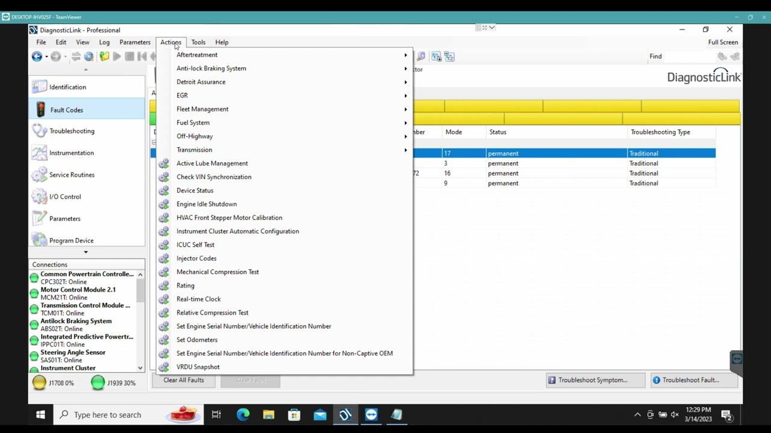Expand Aftertreatment submenu
This screenshot has width=771, height=433.
284,55
